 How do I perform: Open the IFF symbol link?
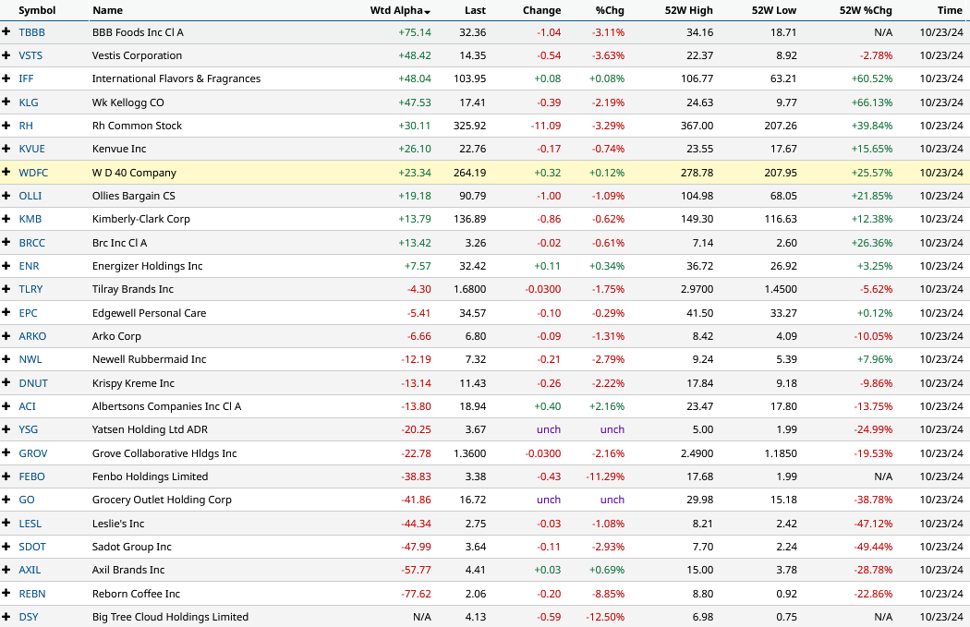click(x=26, y=78)
